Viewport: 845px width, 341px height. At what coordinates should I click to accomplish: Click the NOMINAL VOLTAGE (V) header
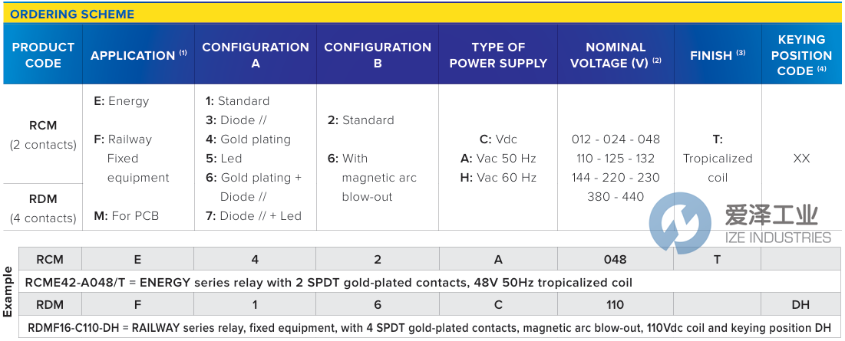616,55
